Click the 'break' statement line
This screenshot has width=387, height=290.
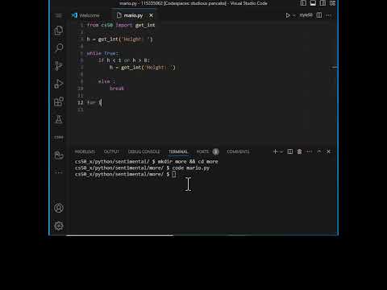click(x=117, y=89)
